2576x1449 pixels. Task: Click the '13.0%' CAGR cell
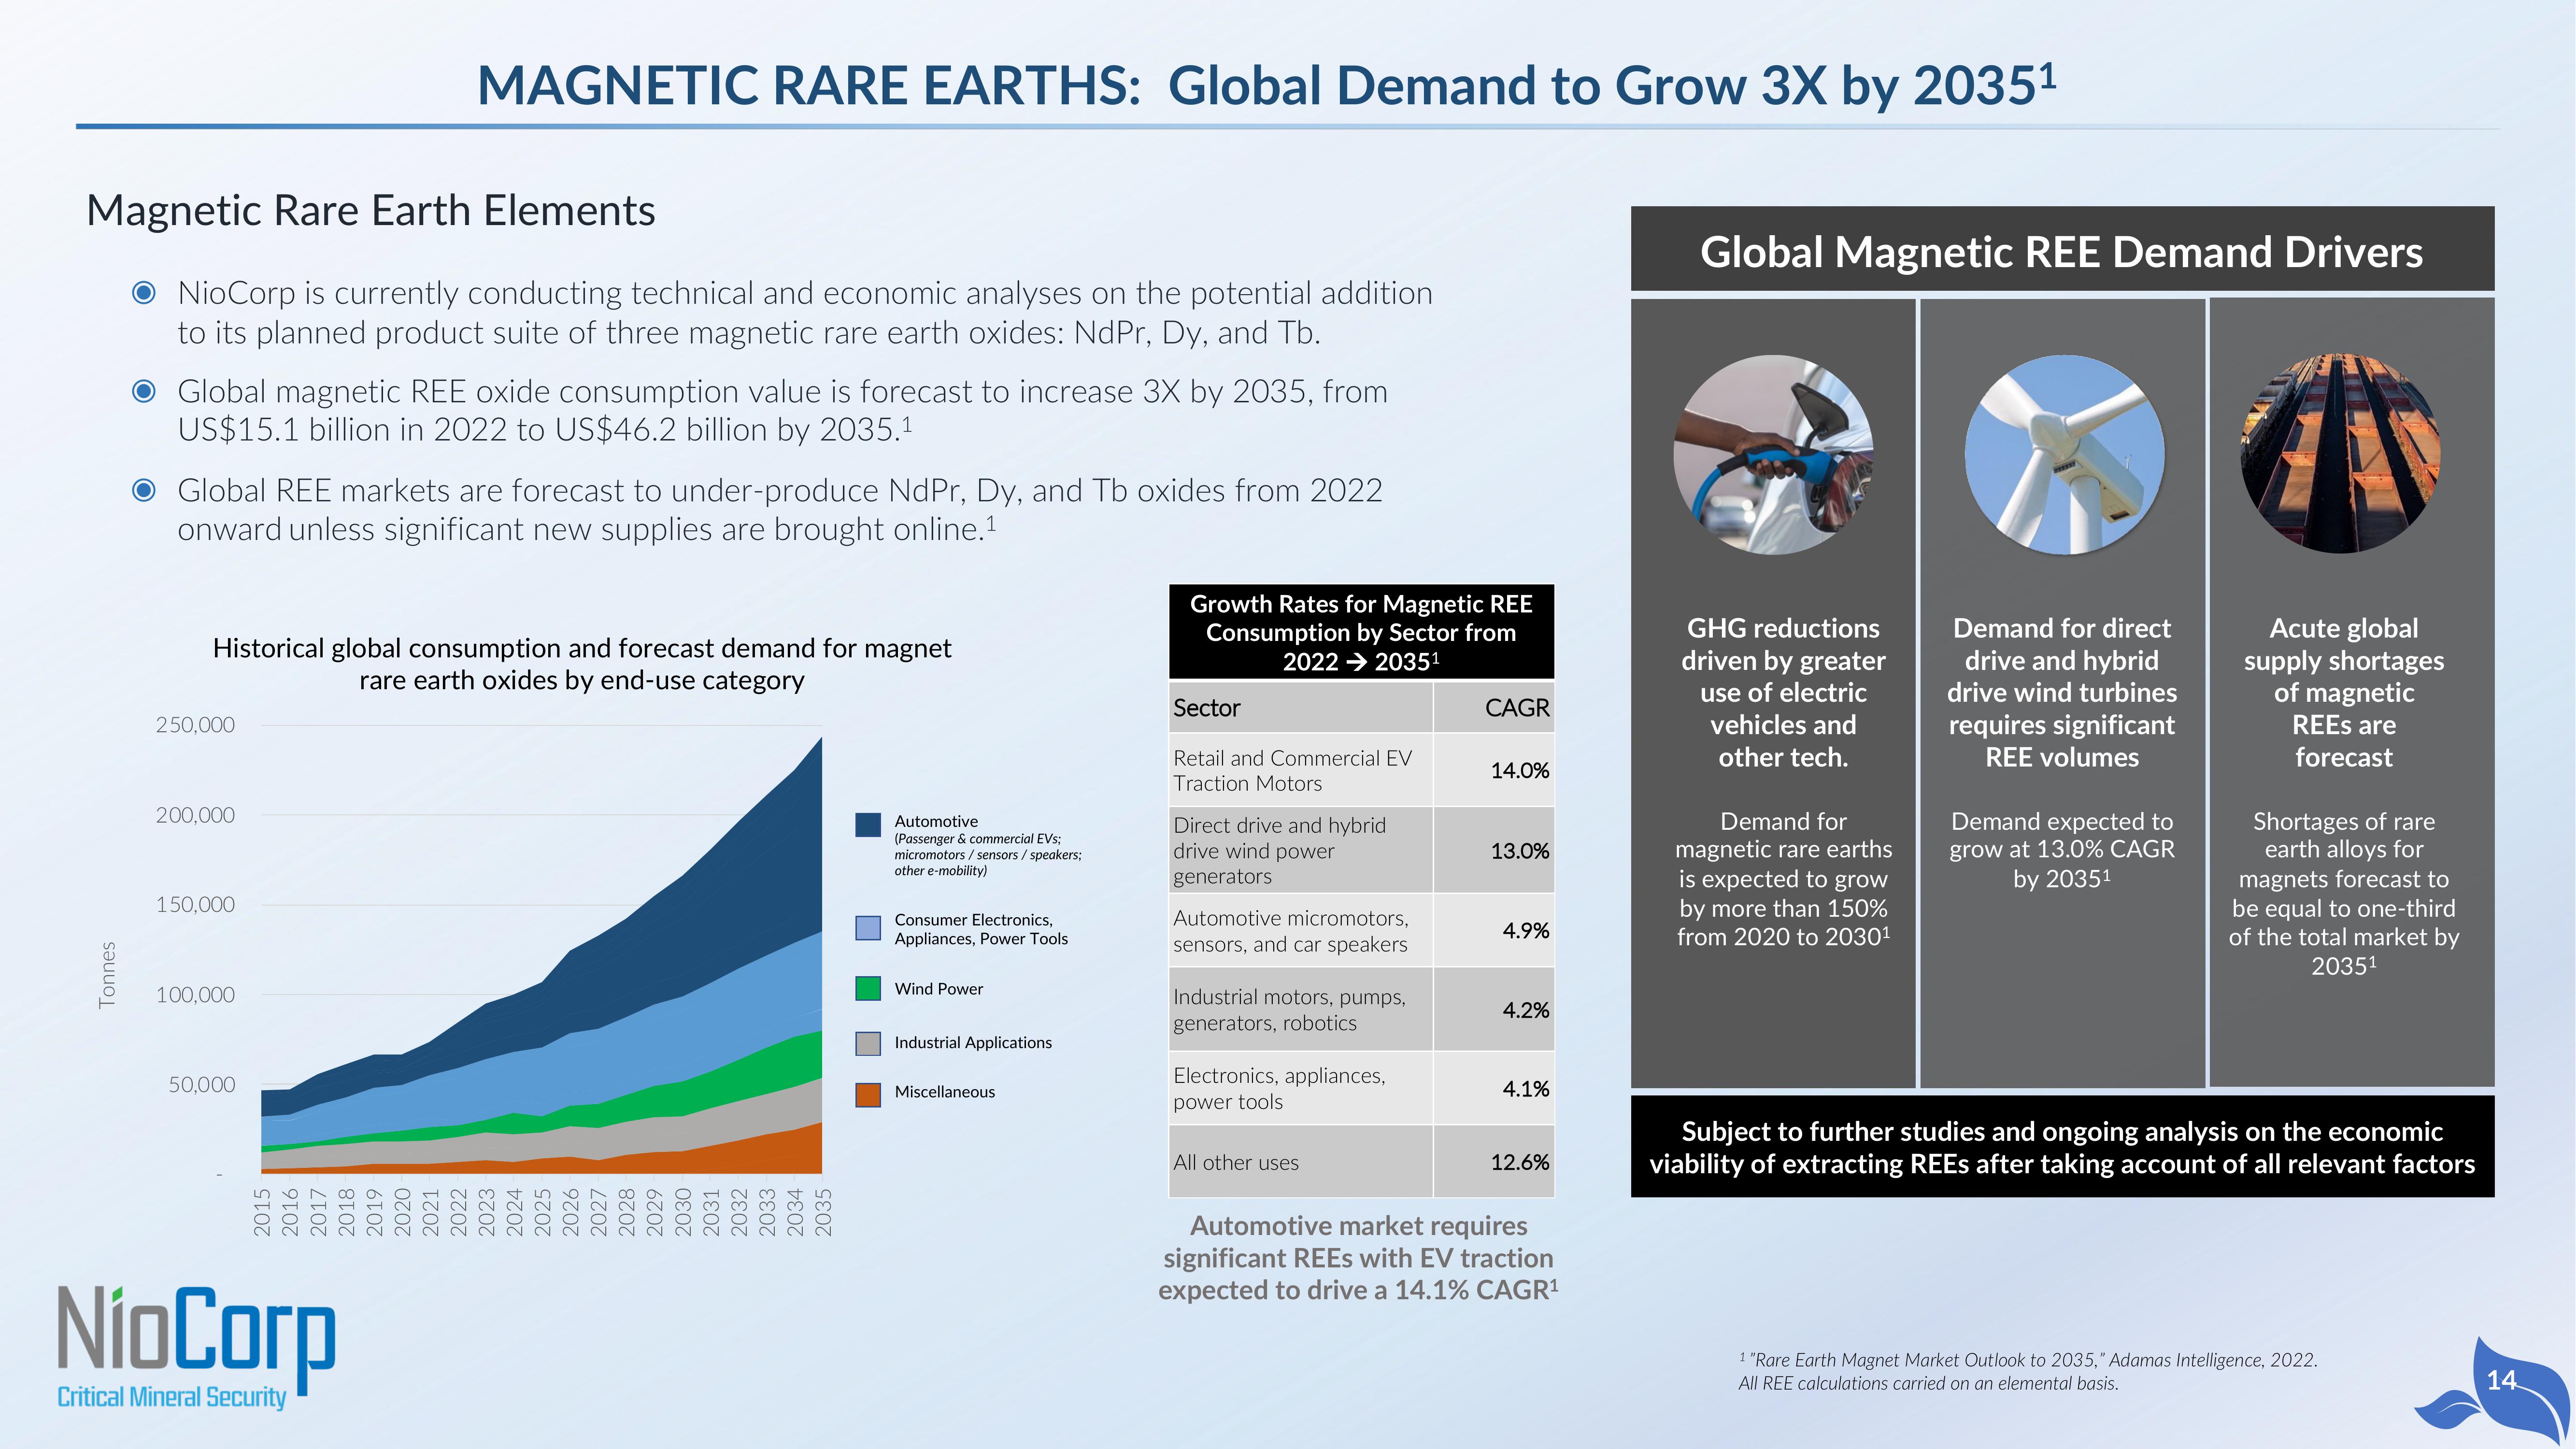point(1494,850)
